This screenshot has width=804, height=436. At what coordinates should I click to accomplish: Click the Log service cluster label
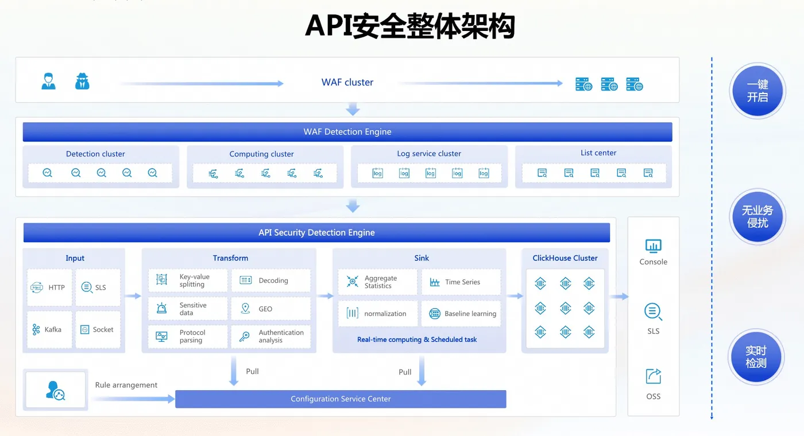click(x=429, y=153)
